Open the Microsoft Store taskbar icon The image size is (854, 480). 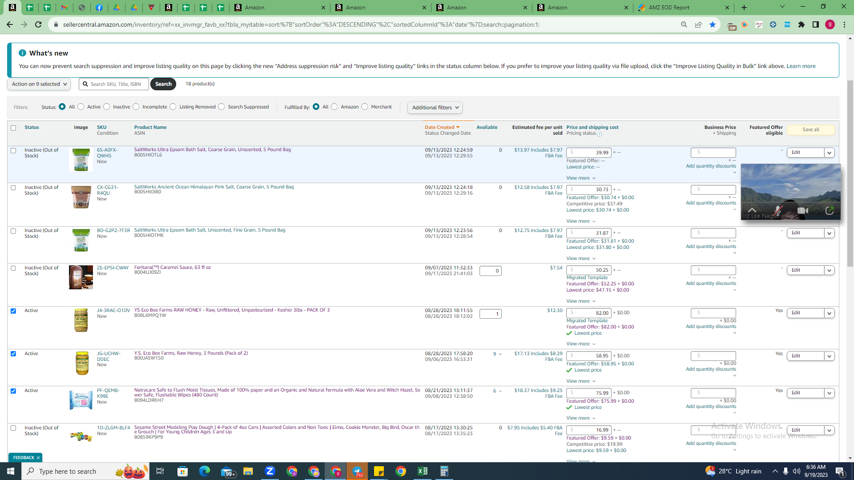point(183,471)
